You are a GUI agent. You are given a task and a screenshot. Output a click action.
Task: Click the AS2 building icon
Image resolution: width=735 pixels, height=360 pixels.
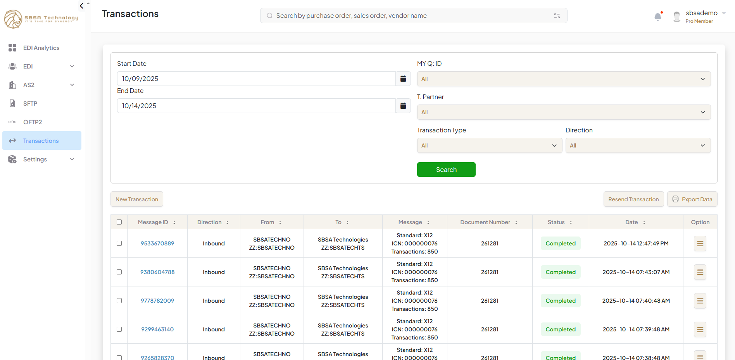[x=12, y=85]
